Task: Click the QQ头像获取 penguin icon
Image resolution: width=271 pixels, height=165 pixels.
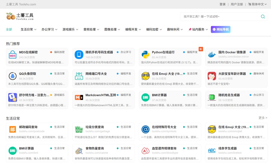Action: click(13, 76)
